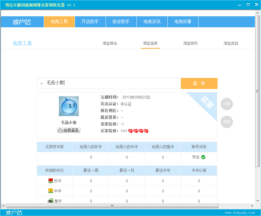Click the 最近一周 column header
261x216 pixels.
[91, 170]
